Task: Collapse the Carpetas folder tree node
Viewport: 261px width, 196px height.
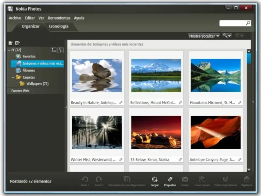Action: 13,77
